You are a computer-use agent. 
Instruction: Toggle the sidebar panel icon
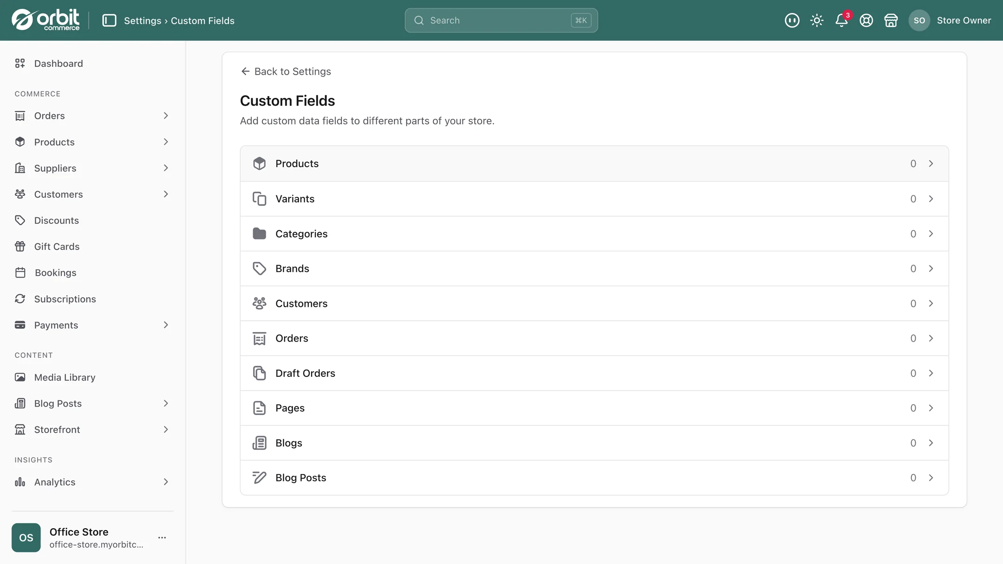(x=109, y=20)
